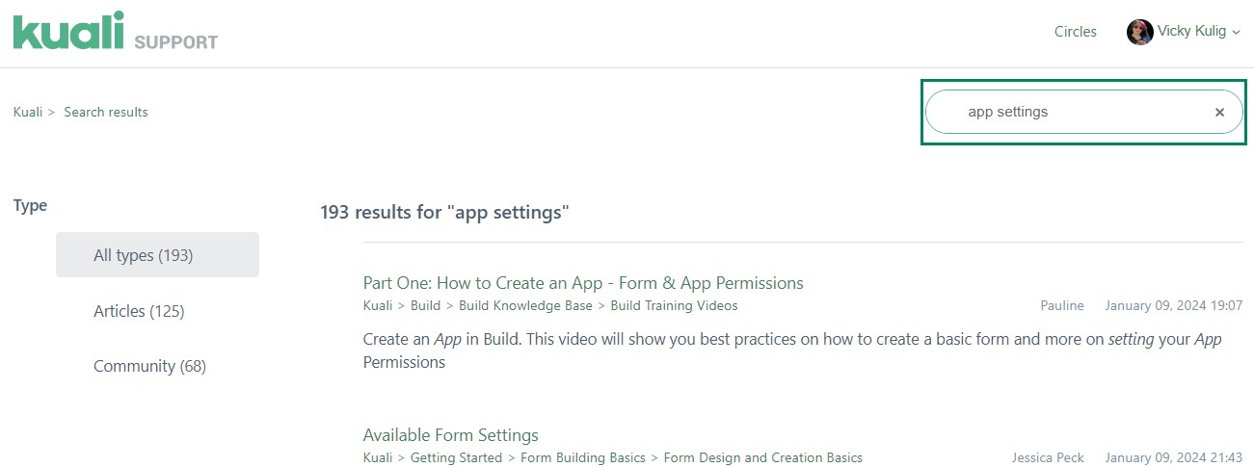Go to Kuali in top page breadcrumb
The width and height of the screenshot is (1254, 467).
28,112
